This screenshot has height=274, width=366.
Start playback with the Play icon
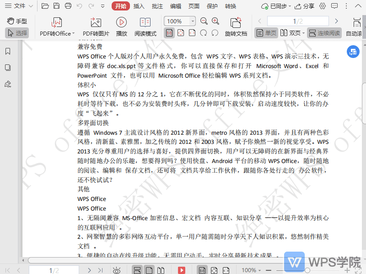(121, 23)
